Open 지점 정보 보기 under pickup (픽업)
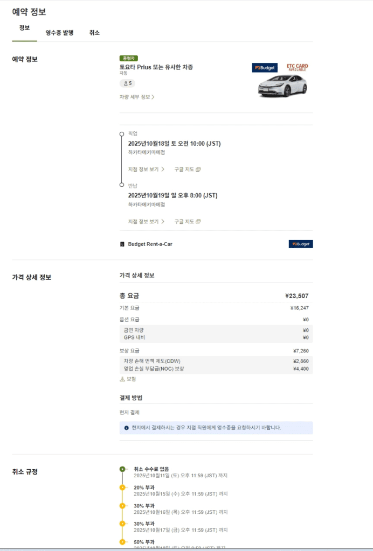Viewport: 373px width, 551px height. (x=146, y=169)
